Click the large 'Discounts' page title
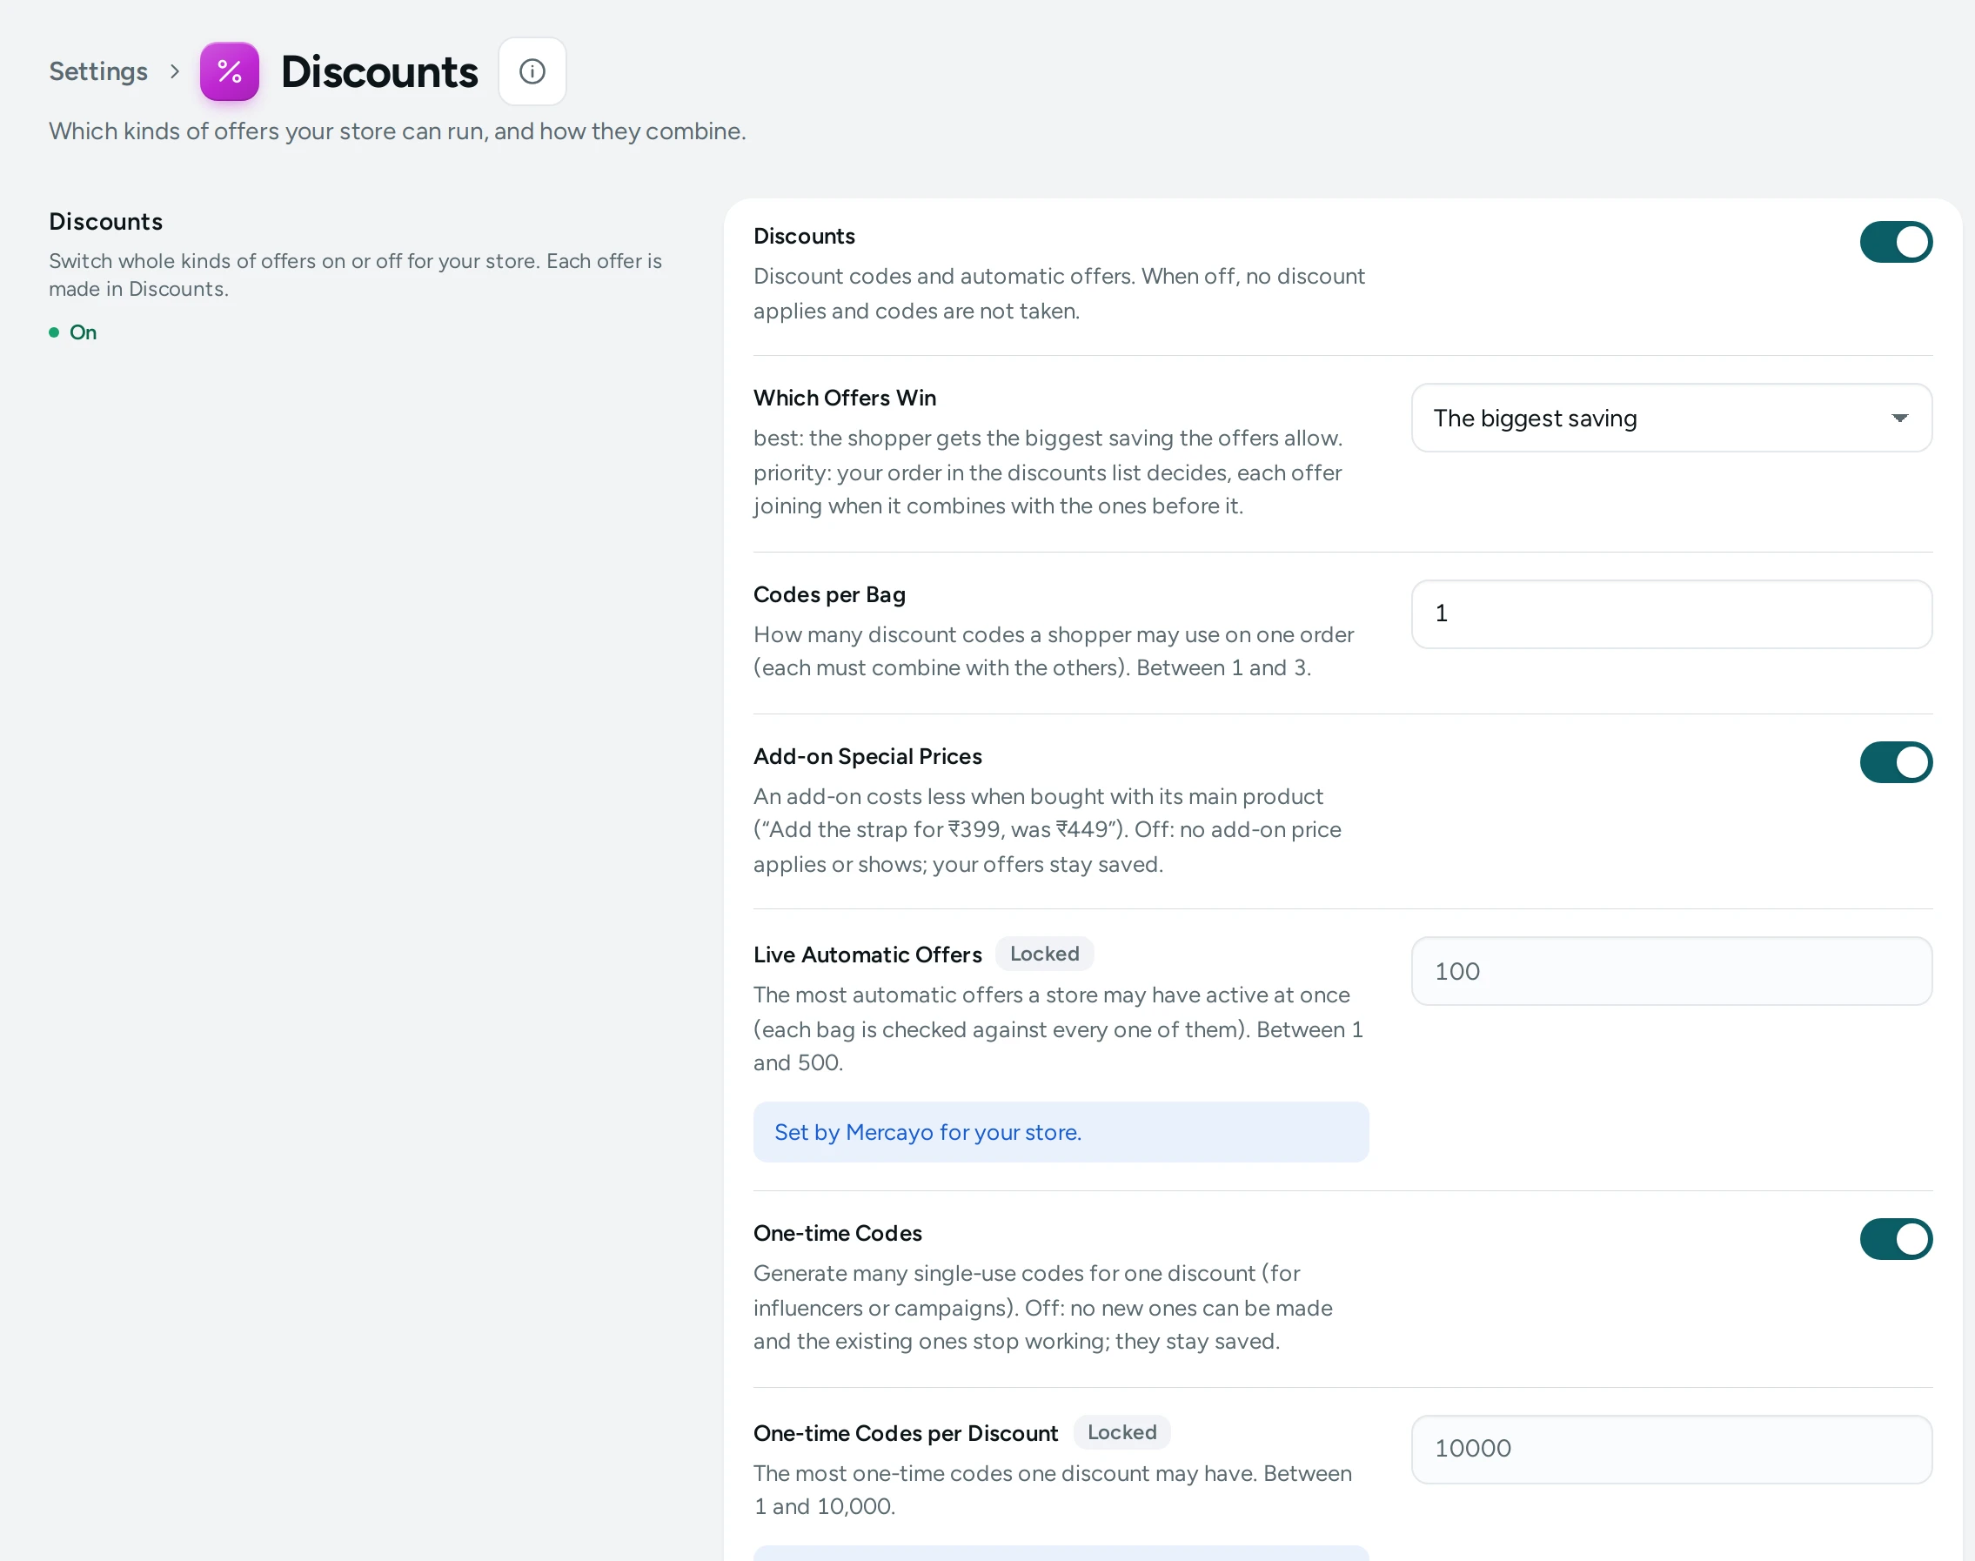Screen dimensions: 1975x1561 pyautogui.click(x=379, y=71)
